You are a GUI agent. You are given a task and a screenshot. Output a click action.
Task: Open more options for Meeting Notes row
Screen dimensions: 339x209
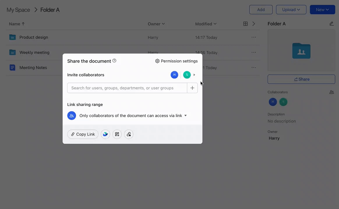pos(254,68)
